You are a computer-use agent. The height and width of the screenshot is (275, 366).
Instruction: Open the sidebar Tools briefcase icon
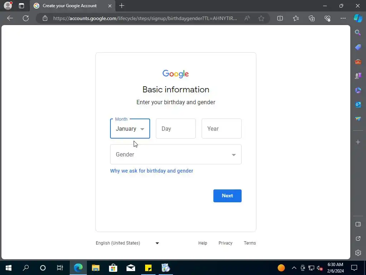coord(358,62)
